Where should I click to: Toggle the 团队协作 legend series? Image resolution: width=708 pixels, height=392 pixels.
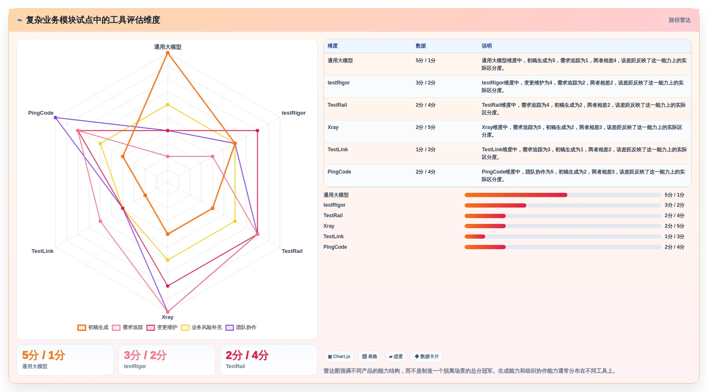coord(241,327)
